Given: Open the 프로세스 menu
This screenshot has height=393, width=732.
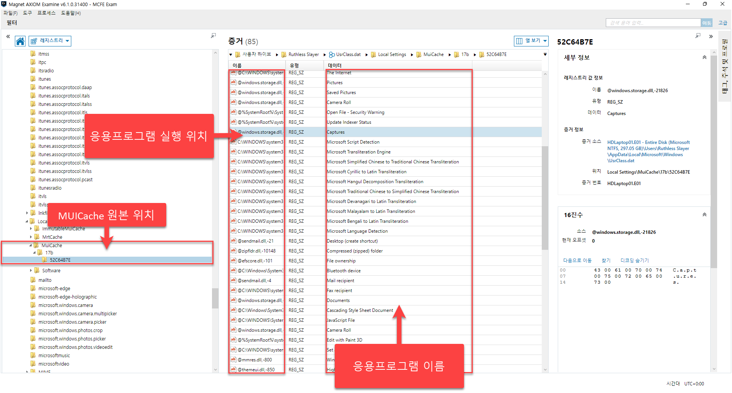Looking at the screenshot, I should (x=46, y=13).
